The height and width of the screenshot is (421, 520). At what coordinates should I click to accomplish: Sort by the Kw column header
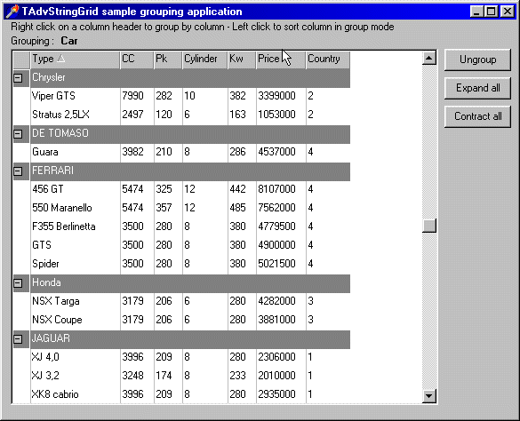[x=242, y=60]
